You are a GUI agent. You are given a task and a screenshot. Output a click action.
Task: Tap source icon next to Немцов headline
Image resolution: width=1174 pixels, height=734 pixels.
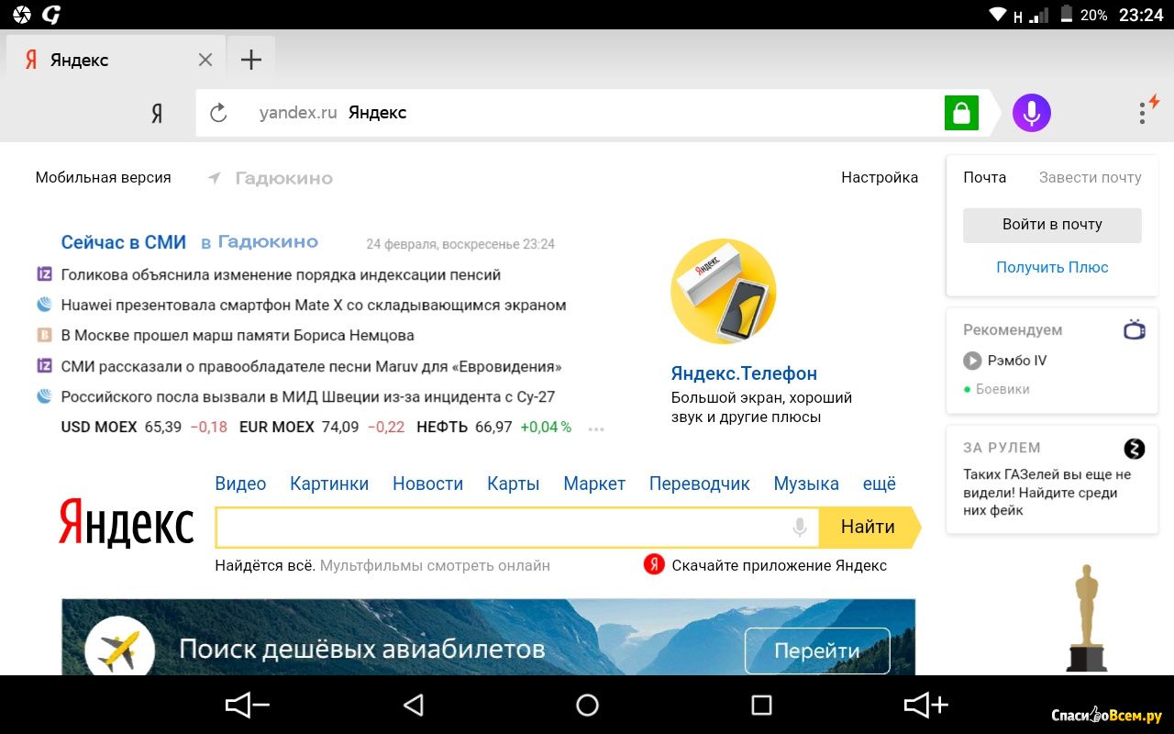[44, 335]
